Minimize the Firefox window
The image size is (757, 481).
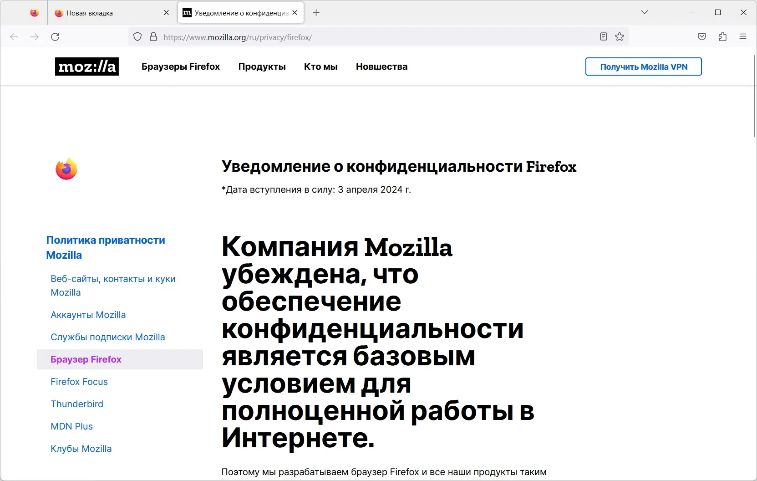(692, 12)
